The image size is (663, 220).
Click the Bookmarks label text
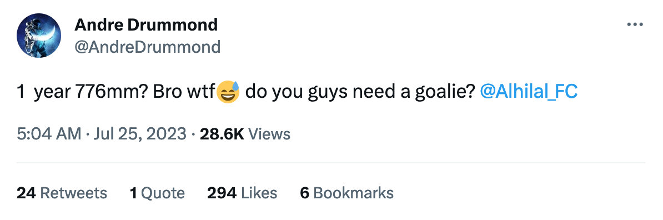[354, 193]
